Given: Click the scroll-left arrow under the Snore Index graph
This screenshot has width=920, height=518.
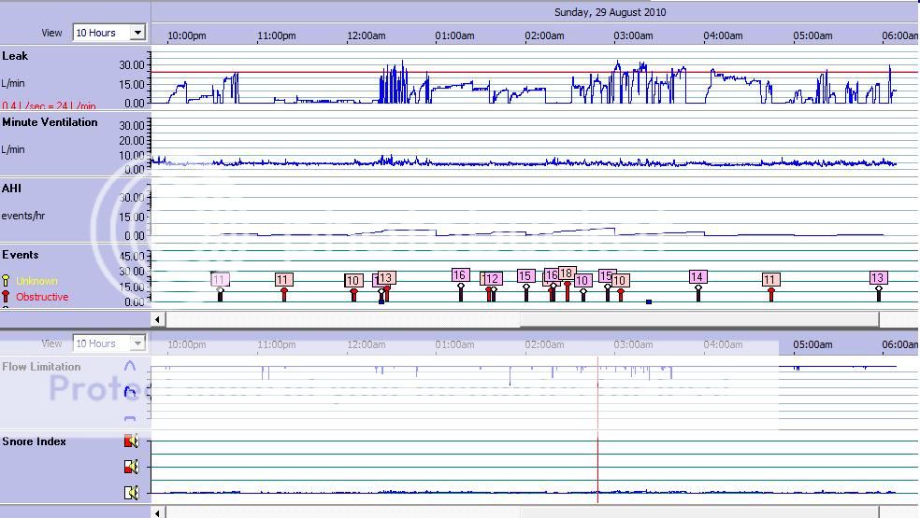Looking at the screenshot, I should 159,512.
